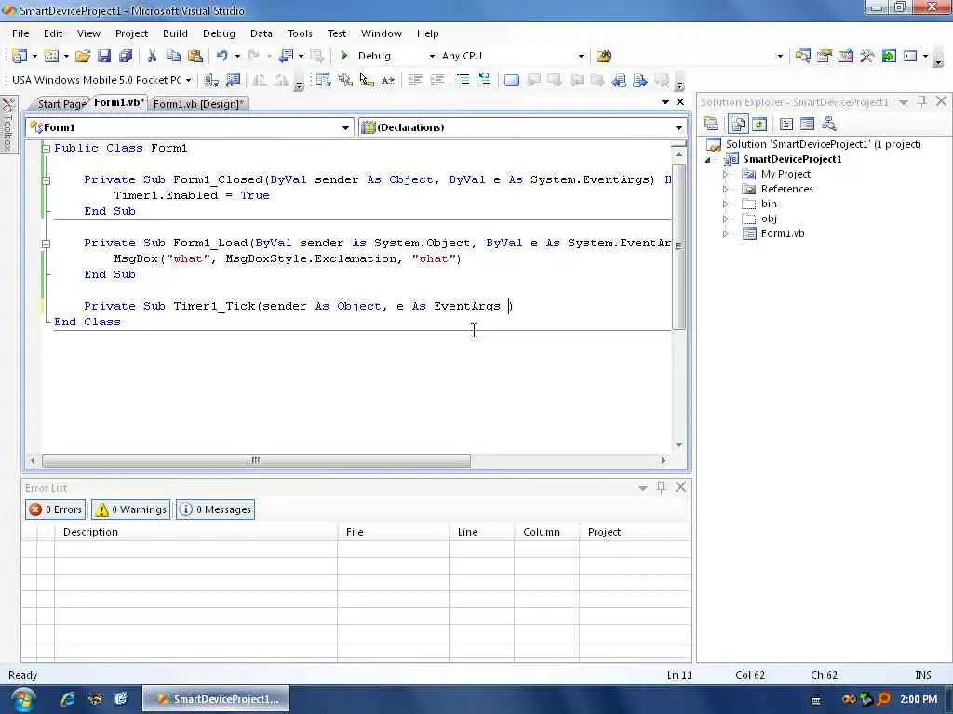Click the Increase Indent icon
953x714 pixels.
click(437, 80)
